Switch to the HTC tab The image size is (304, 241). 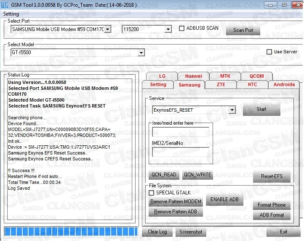(252, 84)
